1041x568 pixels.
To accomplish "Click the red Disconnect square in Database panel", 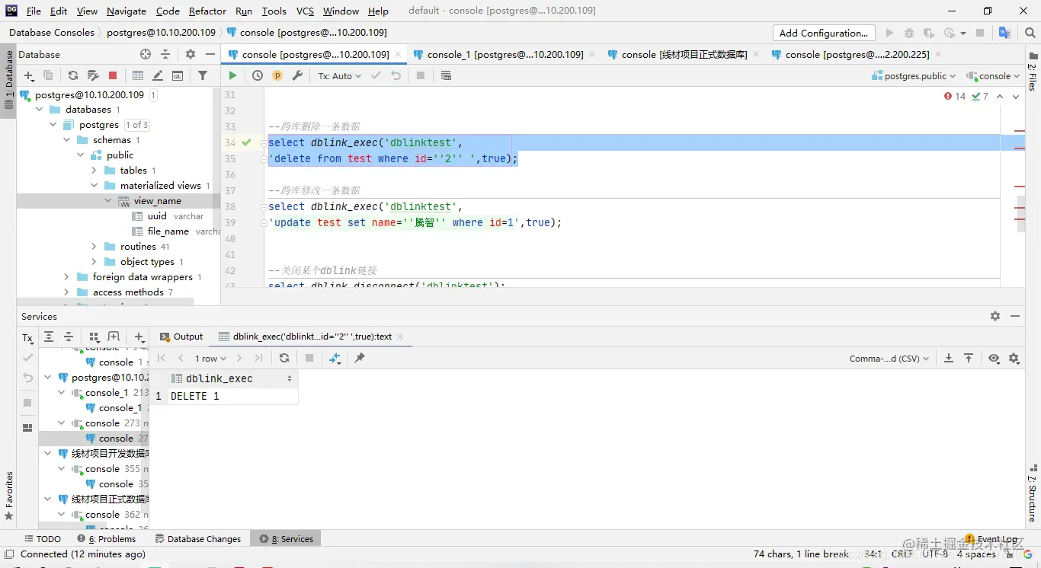I will coord(113,75).
